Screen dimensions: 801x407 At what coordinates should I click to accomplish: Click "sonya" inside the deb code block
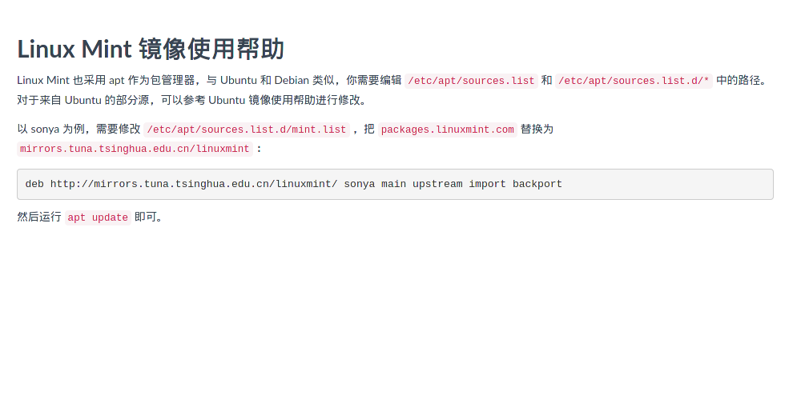coord(360,184)
